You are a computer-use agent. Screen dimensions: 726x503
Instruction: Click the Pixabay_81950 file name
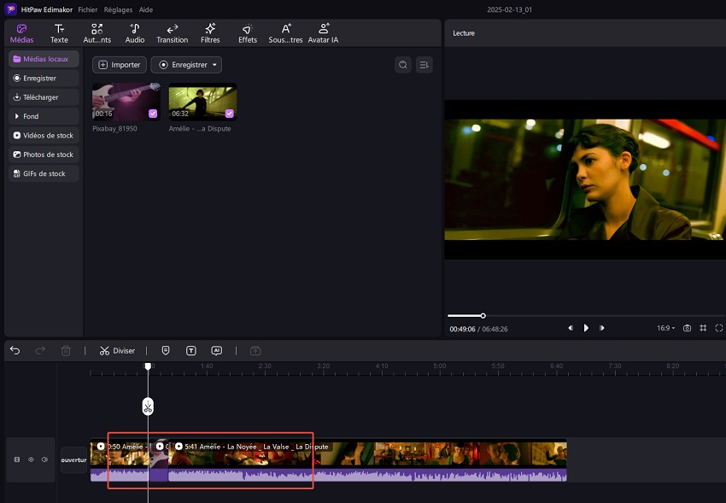point(114,129)
